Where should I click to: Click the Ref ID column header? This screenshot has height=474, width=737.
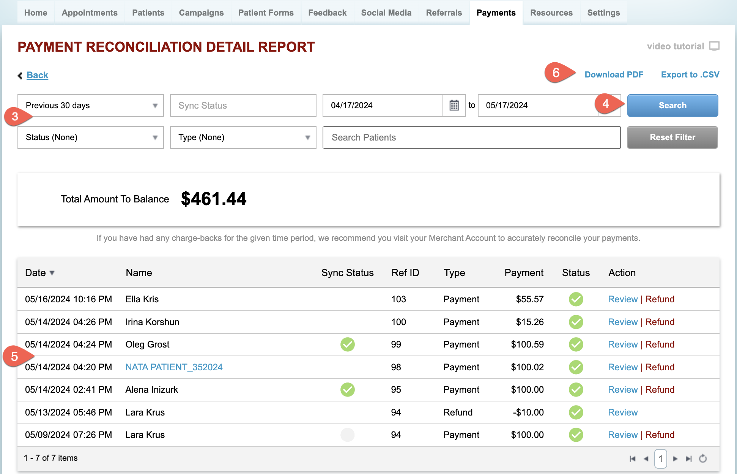(x=405, y=273)
